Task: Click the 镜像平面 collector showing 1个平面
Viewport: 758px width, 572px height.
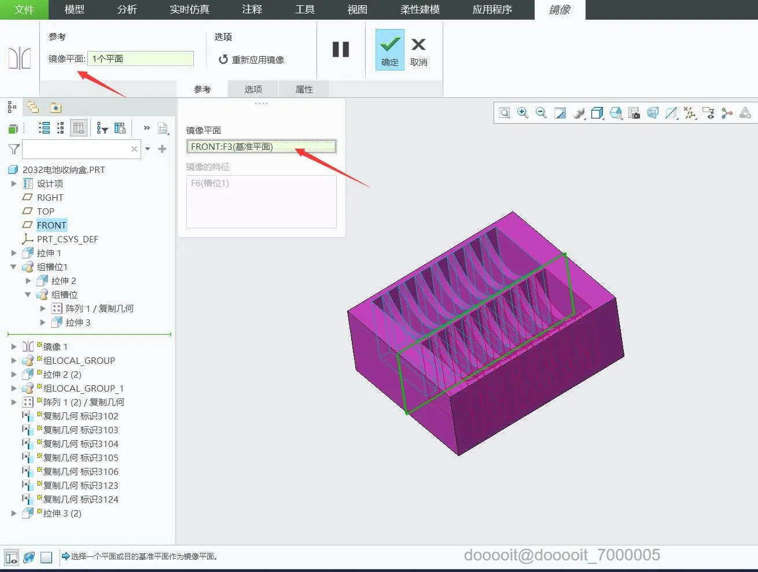Action: tap(141, 58)
